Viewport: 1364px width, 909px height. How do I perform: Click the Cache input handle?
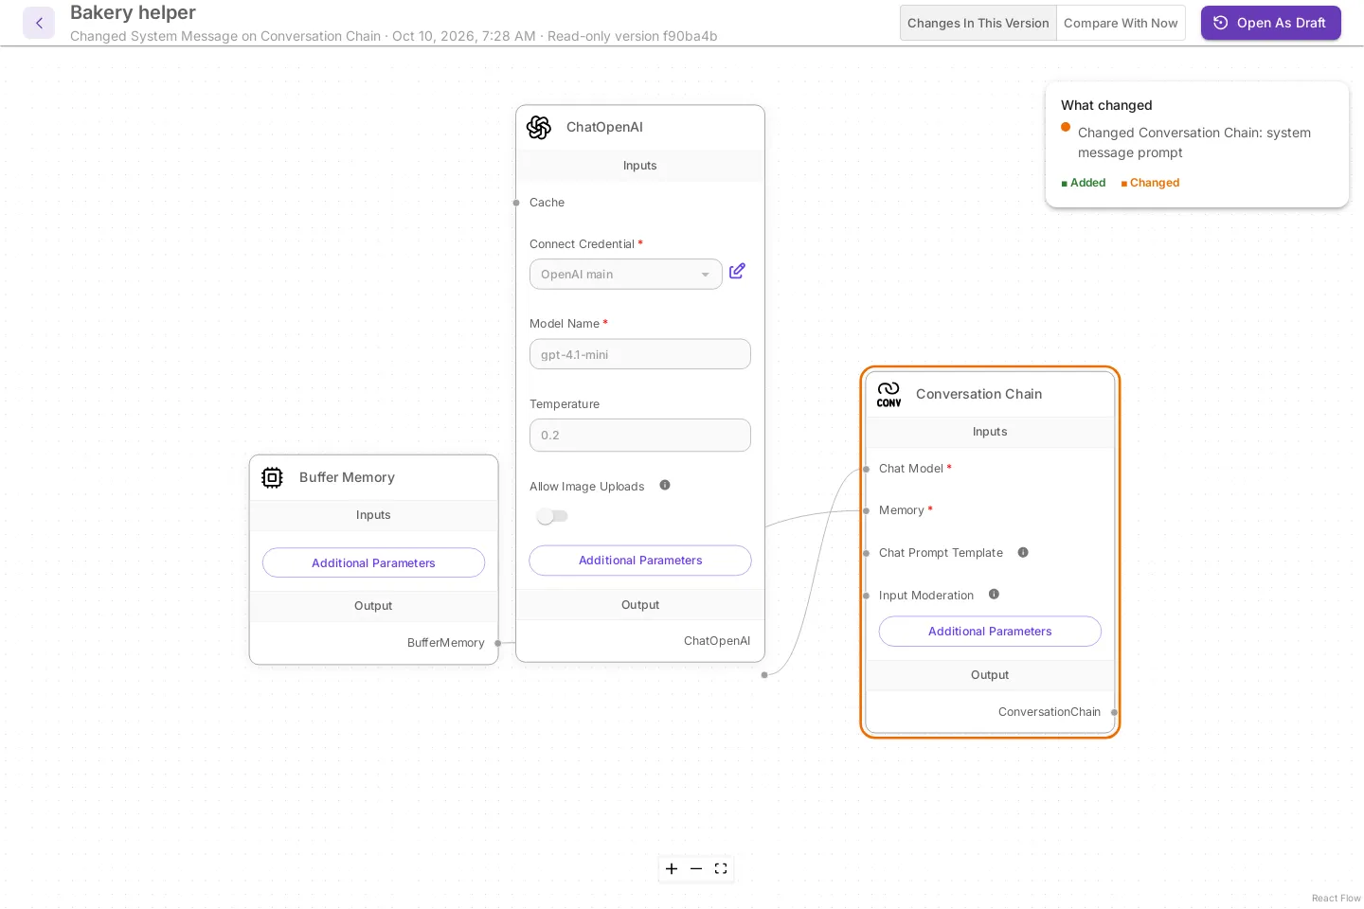516,203
